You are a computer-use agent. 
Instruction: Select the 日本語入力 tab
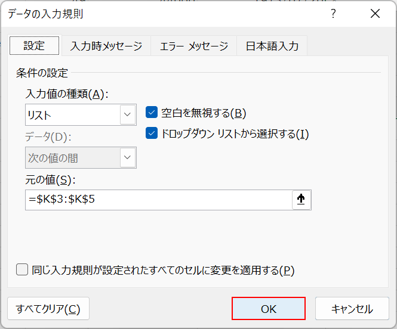tap(272, 46)
